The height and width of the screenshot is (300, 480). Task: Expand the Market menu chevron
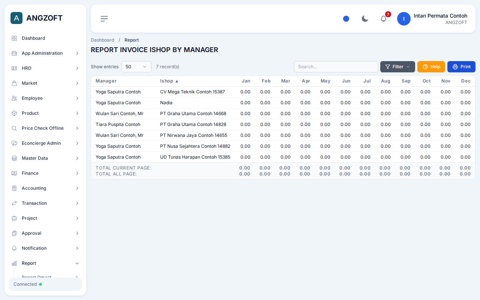77,83
